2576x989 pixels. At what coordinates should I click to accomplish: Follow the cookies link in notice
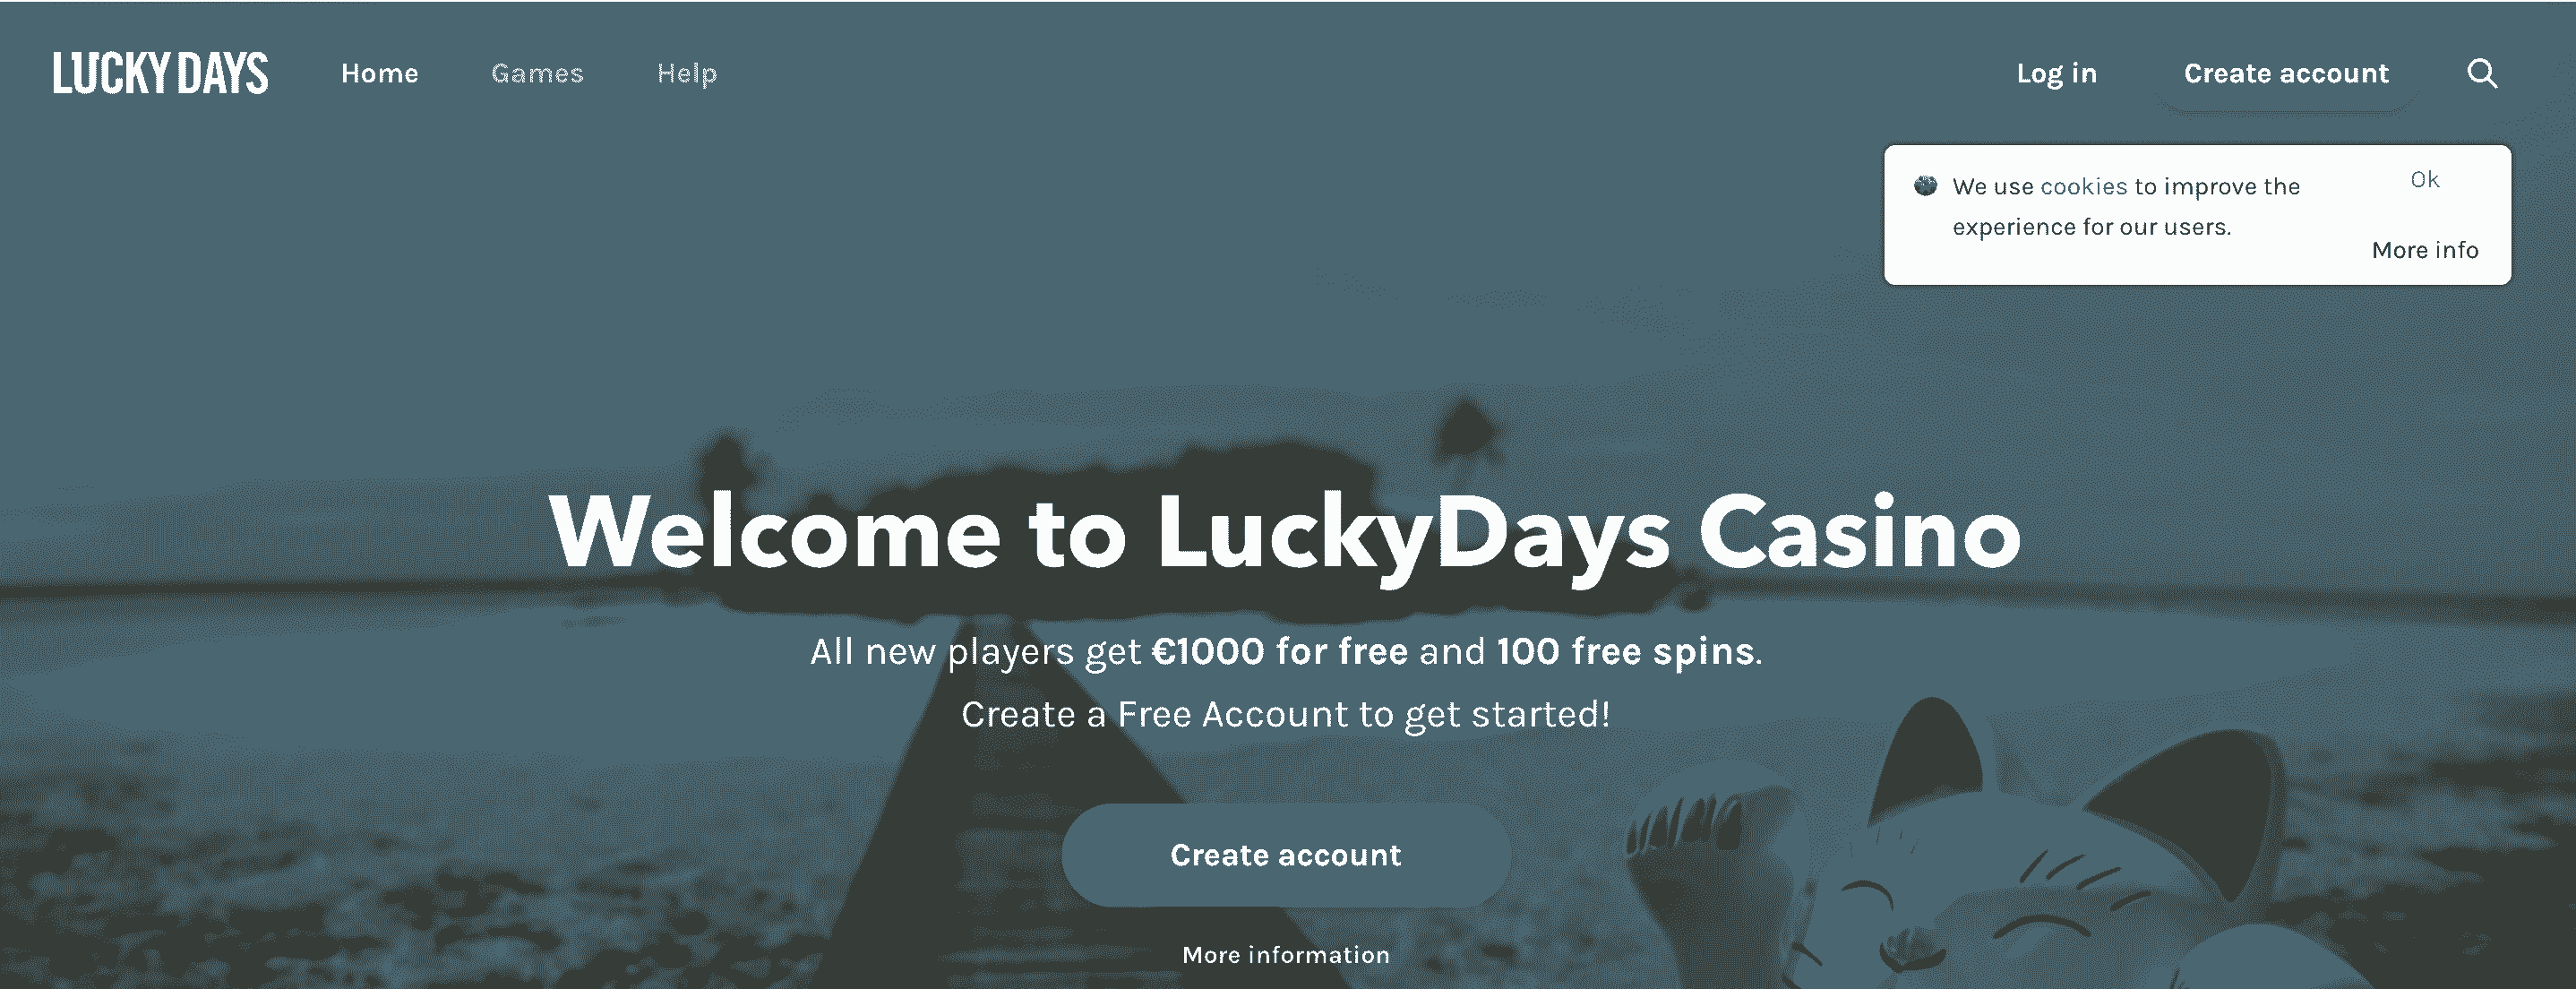2083,187
